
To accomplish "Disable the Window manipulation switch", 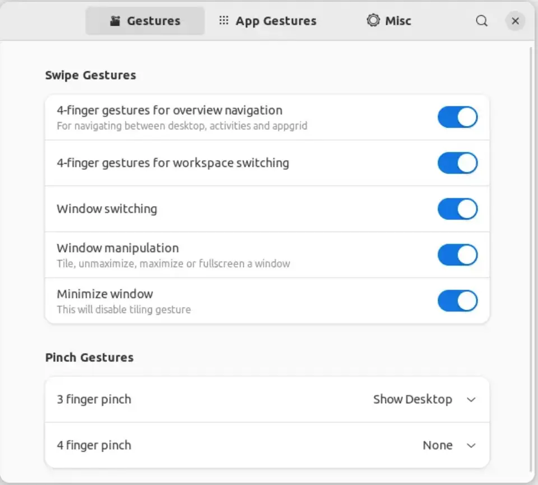I will (x=457, y=255).
